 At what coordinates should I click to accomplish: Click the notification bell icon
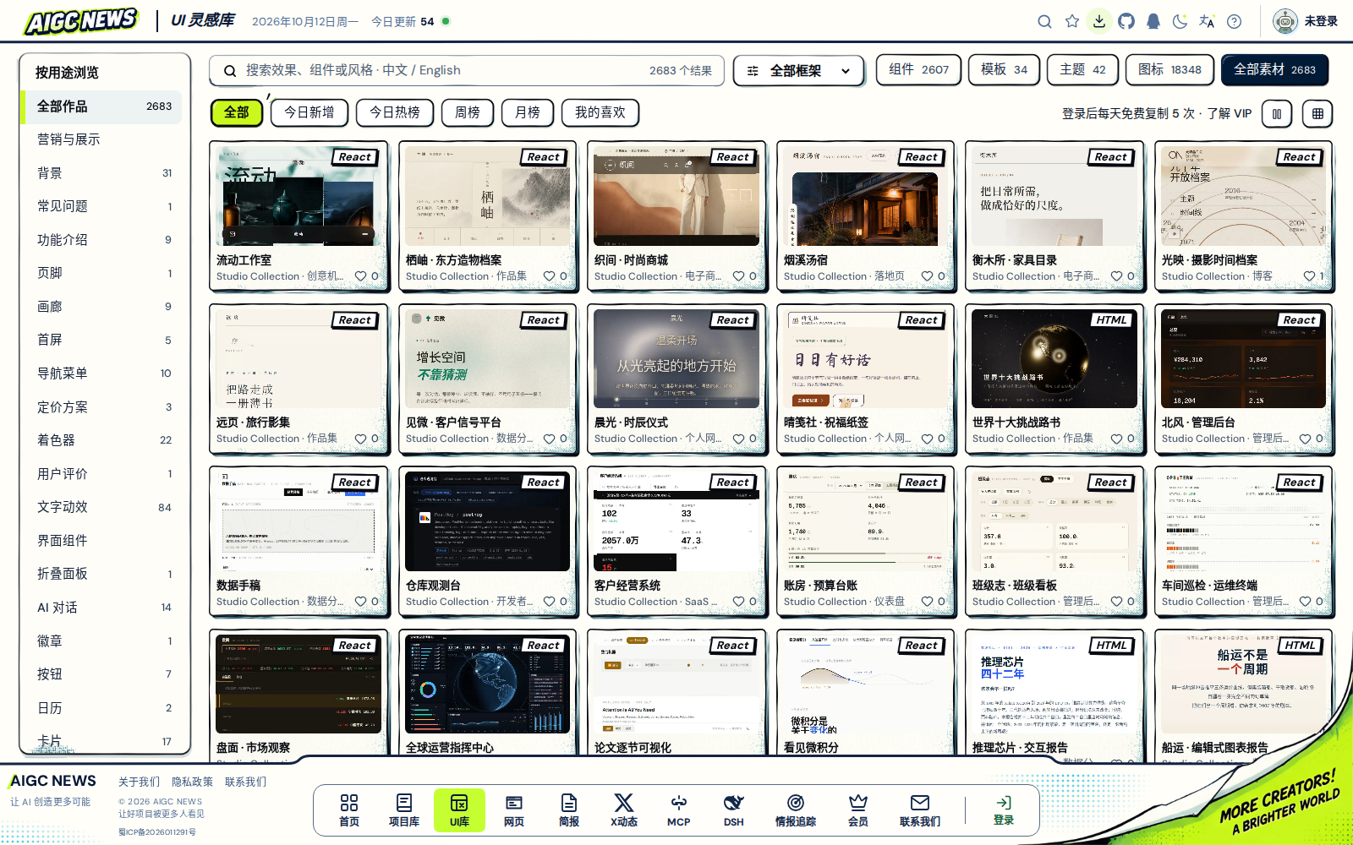tap(1153, 22)
